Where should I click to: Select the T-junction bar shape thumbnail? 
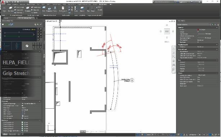click(x=17, y=46)
